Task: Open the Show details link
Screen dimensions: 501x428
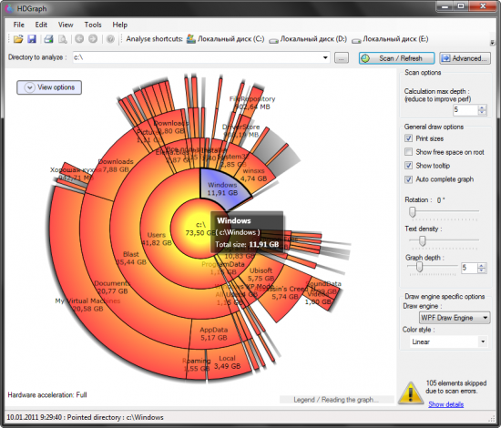Action: tap(445, 404)
